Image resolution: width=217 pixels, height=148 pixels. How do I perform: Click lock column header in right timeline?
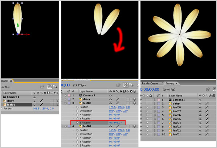[x=151, y=96]
